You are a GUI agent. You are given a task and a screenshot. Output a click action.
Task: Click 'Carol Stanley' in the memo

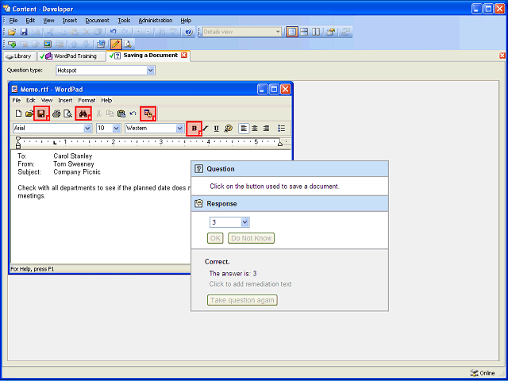pyautogui.click(x=73, y=156)
